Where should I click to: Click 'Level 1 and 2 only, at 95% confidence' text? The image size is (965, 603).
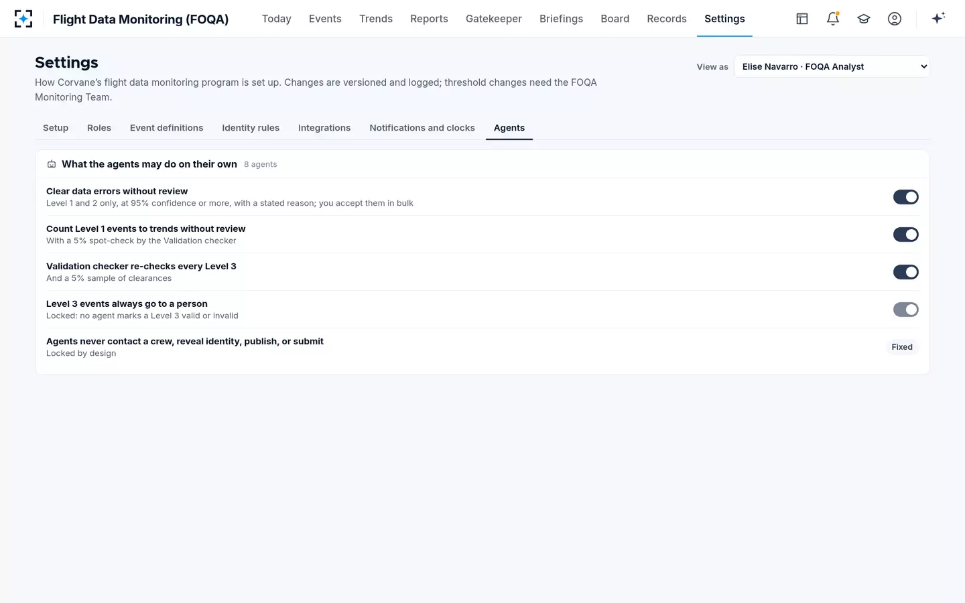tap(230, 203)
